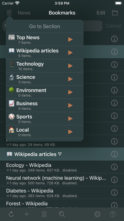The height and width of the screenshot is (221, 124).
Task: Tap the newspaper emoji beside Top News
Action: pos(11,37)
